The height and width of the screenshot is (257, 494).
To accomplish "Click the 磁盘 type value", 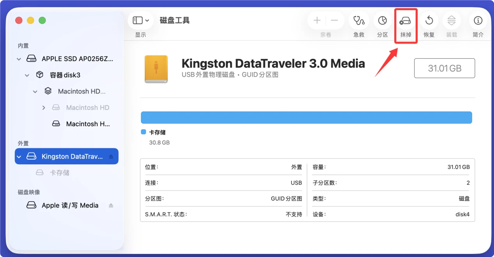I will click(464, 199).
